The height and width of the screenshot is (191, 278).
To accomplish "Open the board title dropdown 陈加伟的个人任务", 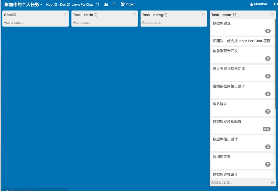I will [x=23, y=4].
